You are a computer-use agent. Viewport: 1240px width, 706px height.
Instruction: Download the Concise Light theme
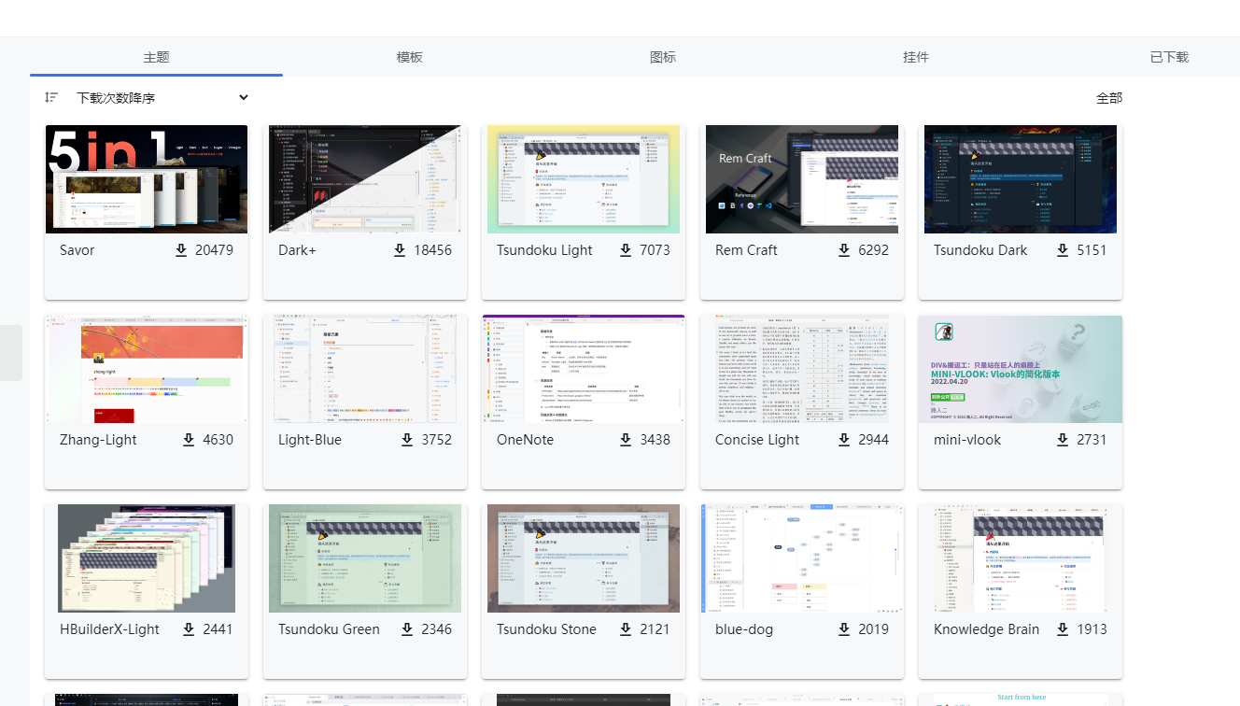point(844,440)
